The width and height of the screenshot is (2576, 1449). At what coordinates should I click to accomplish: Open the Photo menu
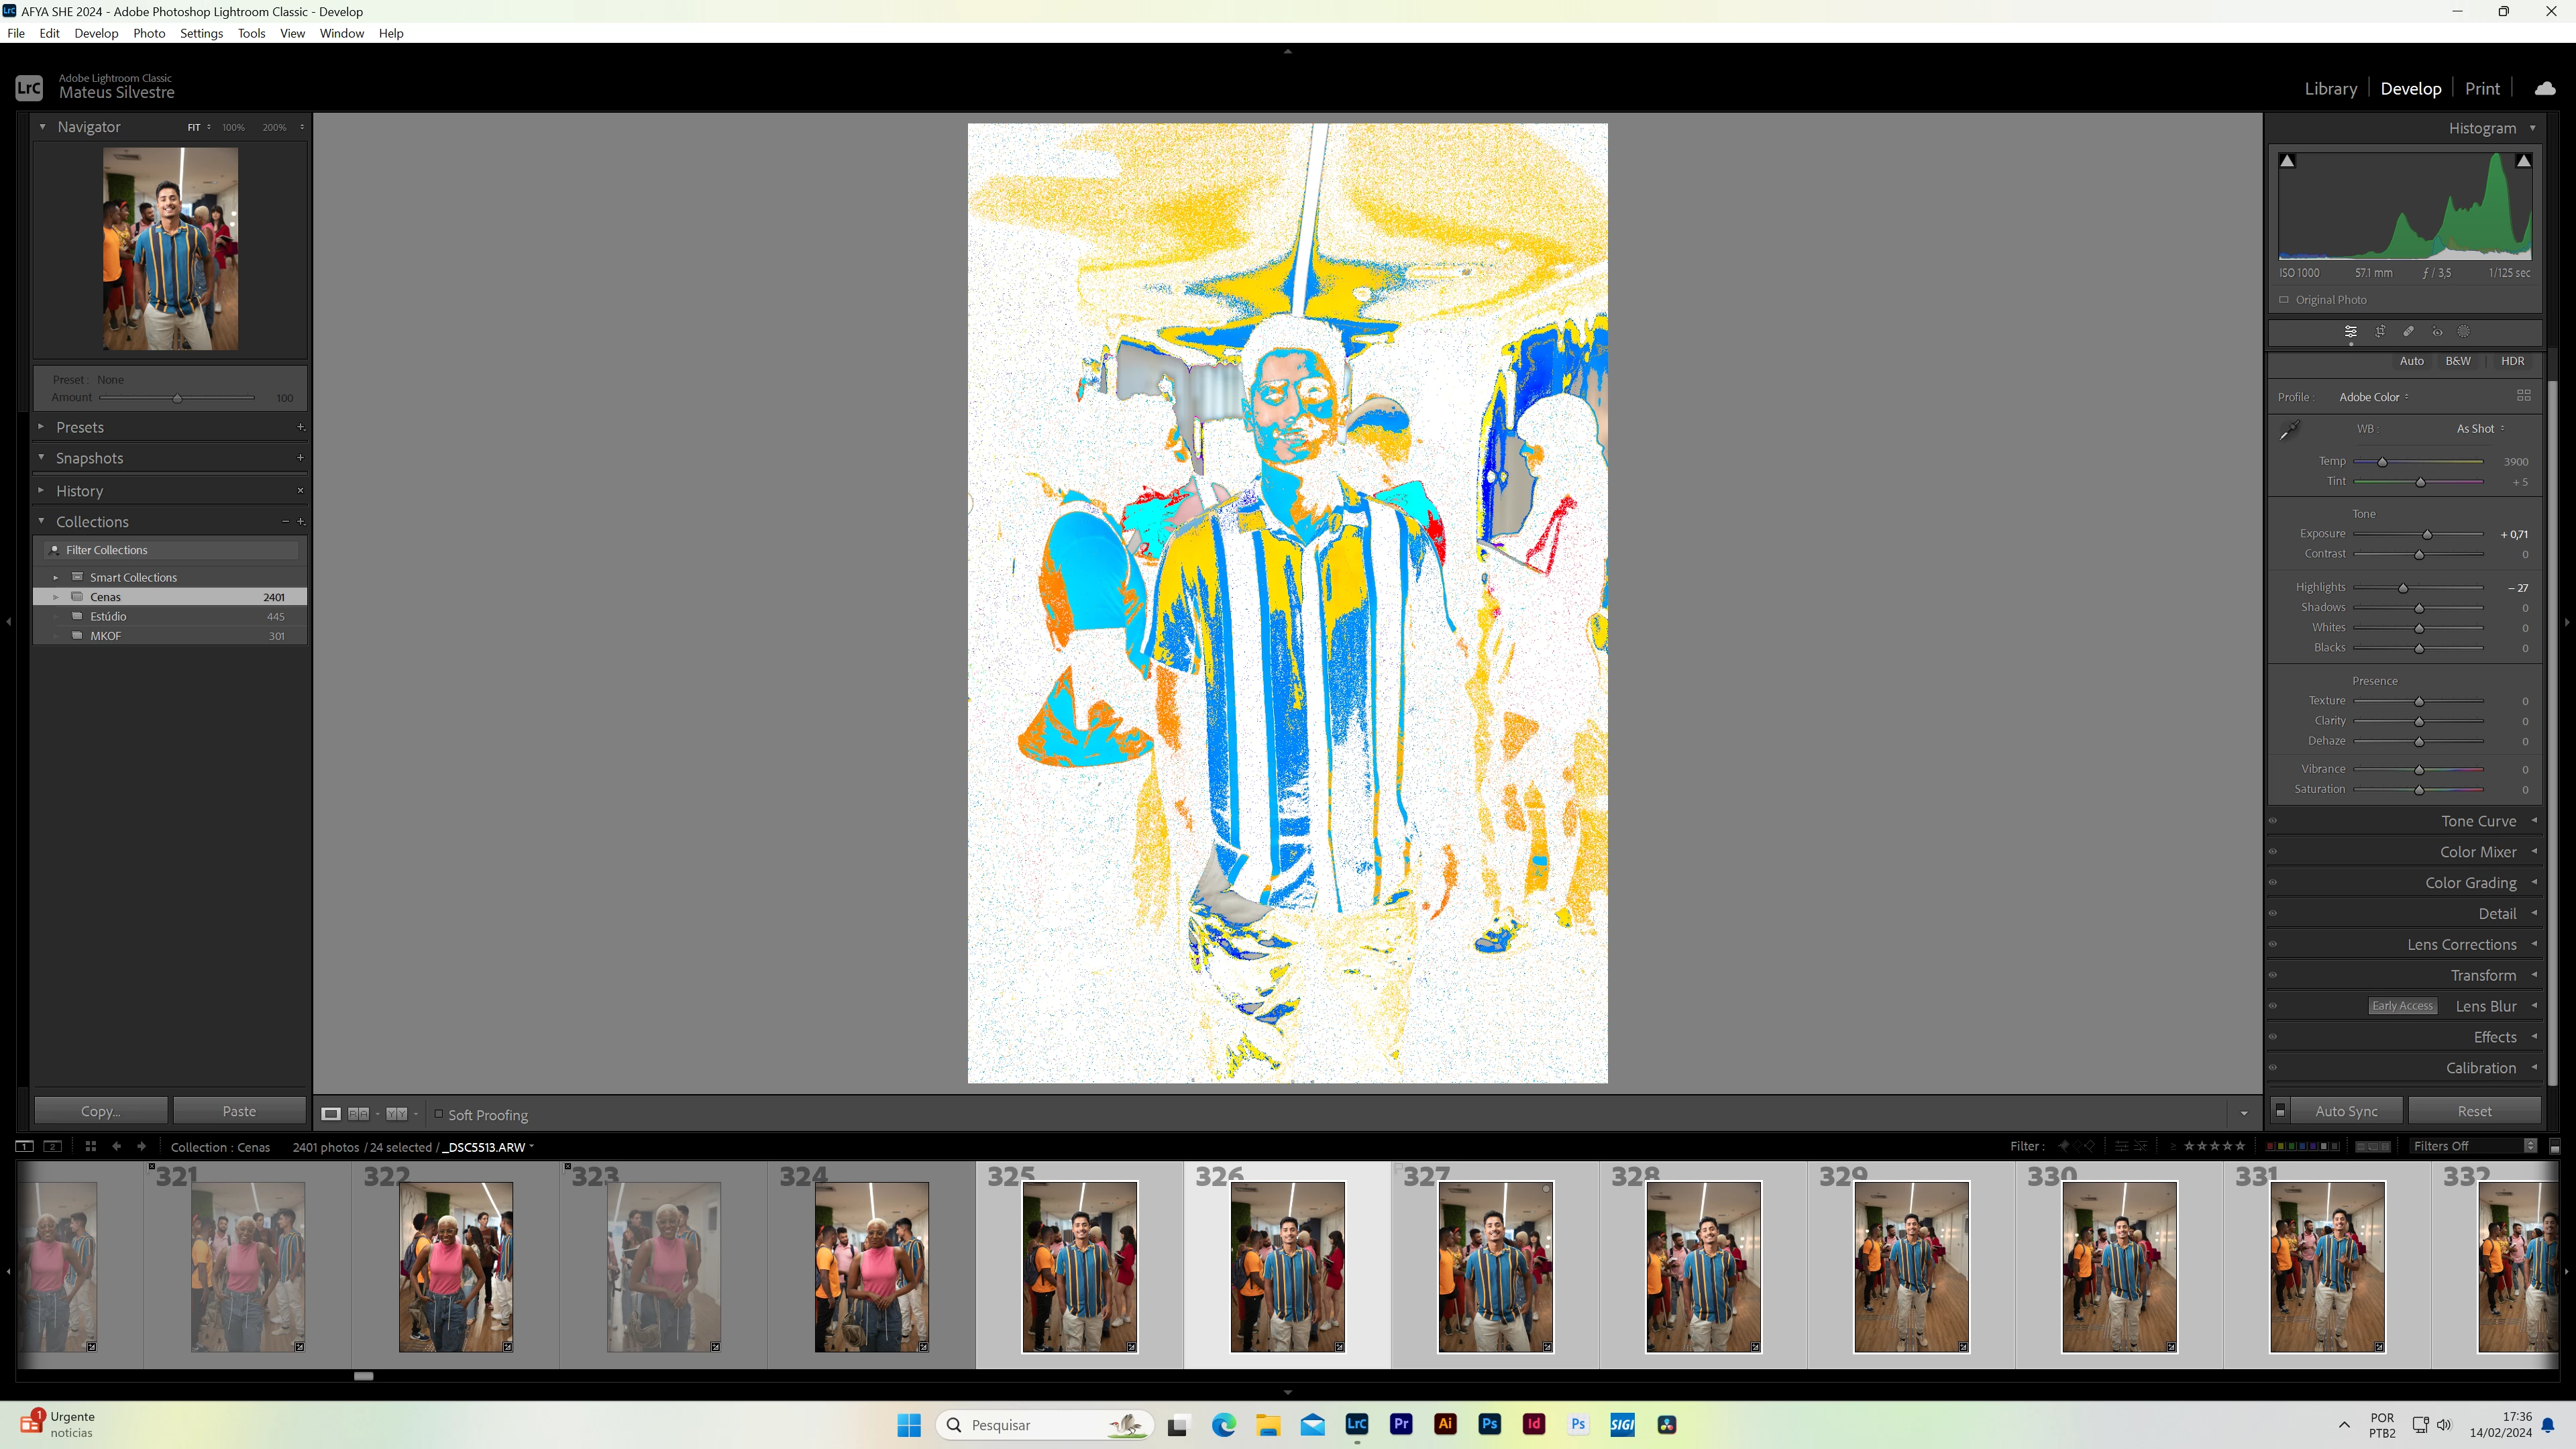tap(149, 33)
